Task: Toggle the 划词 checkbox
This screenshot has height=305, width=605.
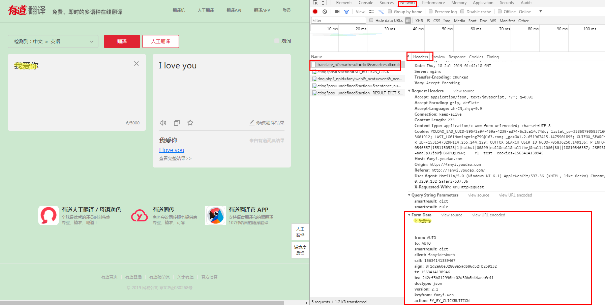Action: tap(277, 41)
